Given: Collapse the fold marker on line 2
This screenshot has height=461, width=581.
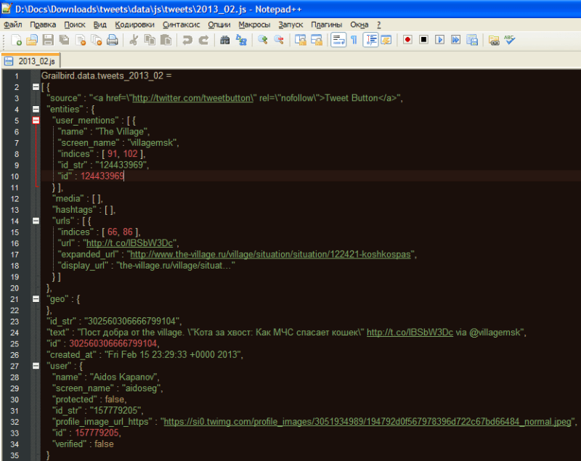Looking at the screenshot, I should click(x=36, y=87).
